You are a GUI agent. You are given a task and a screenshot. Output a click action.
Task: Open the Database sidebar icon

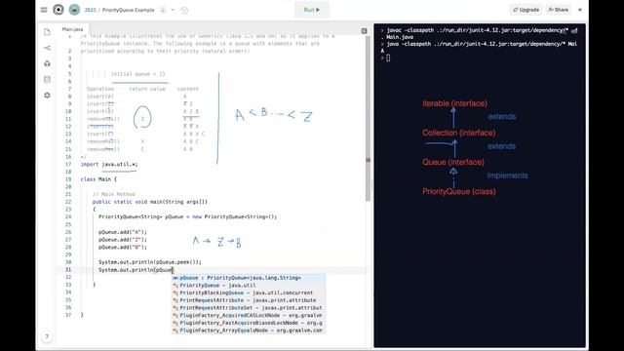tap(47, 79)
